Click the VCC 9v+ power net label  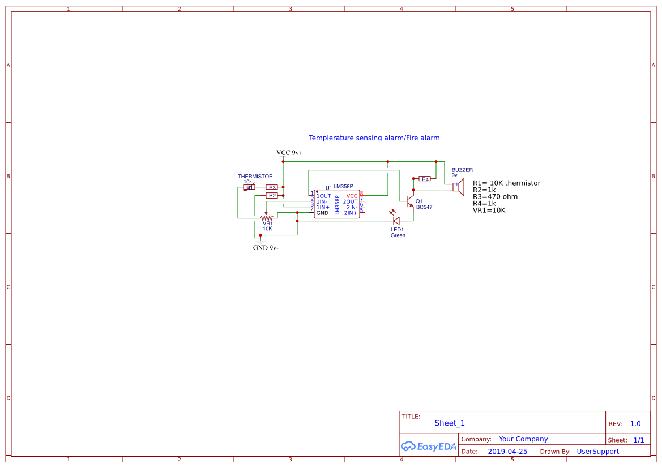pos(289,153)
